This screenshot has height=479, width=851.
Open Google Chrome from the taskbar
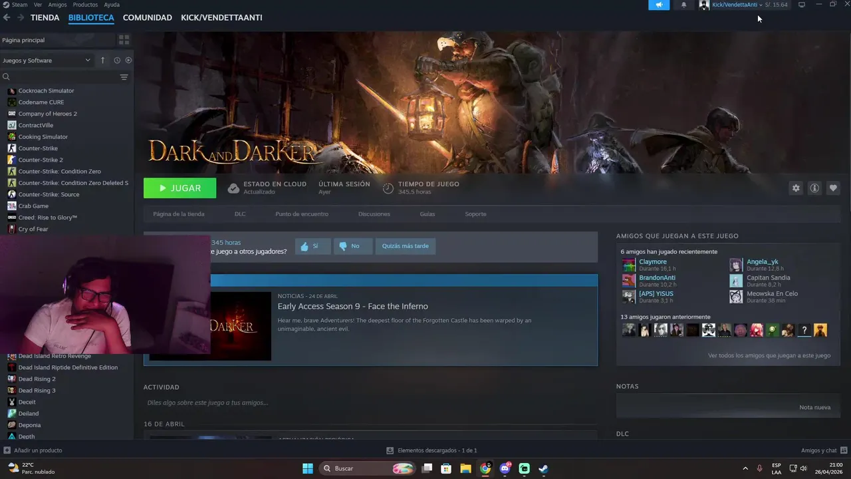tap(485, 468)
